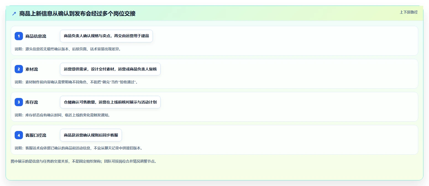Select the 客服口径流 label

coord(36,135)
